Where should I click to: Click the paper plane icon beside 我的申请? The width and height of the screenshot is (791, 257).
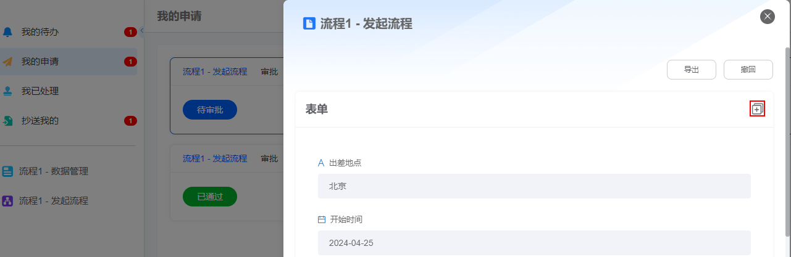point(7,62)
